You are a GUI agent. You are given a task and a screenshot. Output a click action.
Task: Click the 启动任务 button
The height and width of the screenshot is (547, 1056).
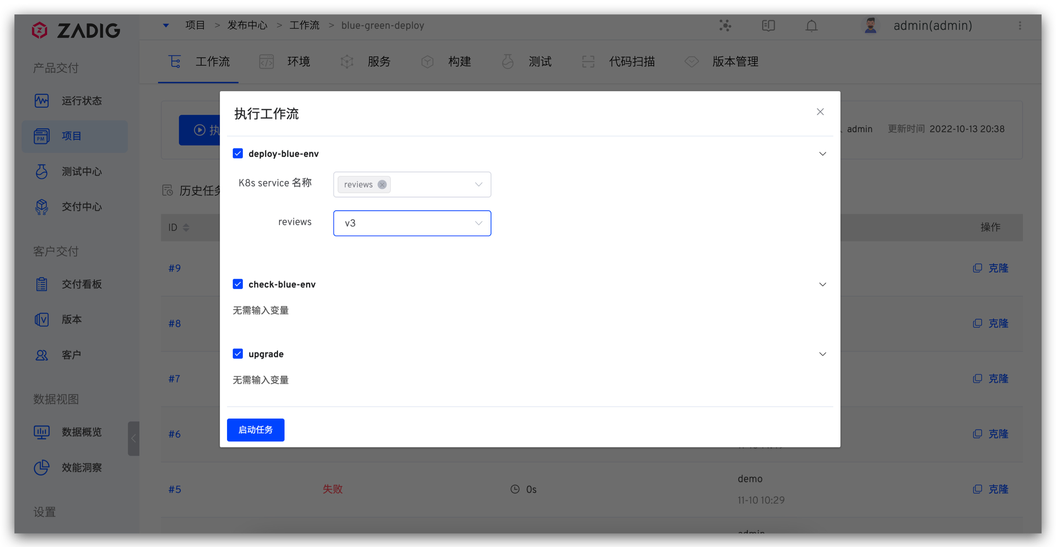click(256, 430)
